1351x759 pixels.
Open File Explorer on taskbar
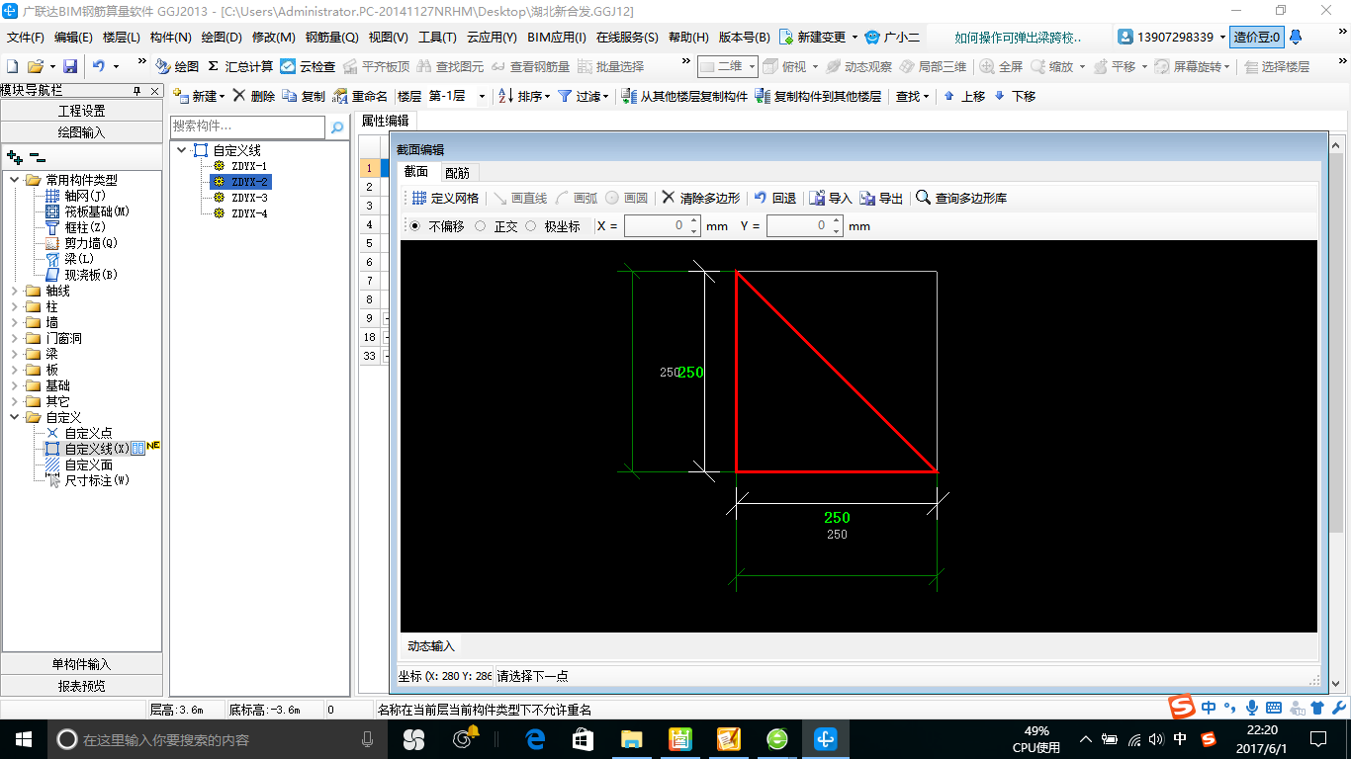click(630, 738)
